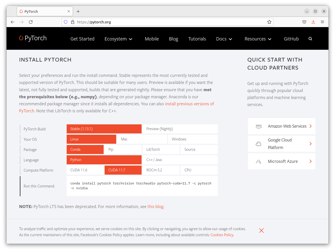The width and height of the screenshot is (335, 251).
Task: Open the GitHub nav item
Action: [x=291, y=39]
